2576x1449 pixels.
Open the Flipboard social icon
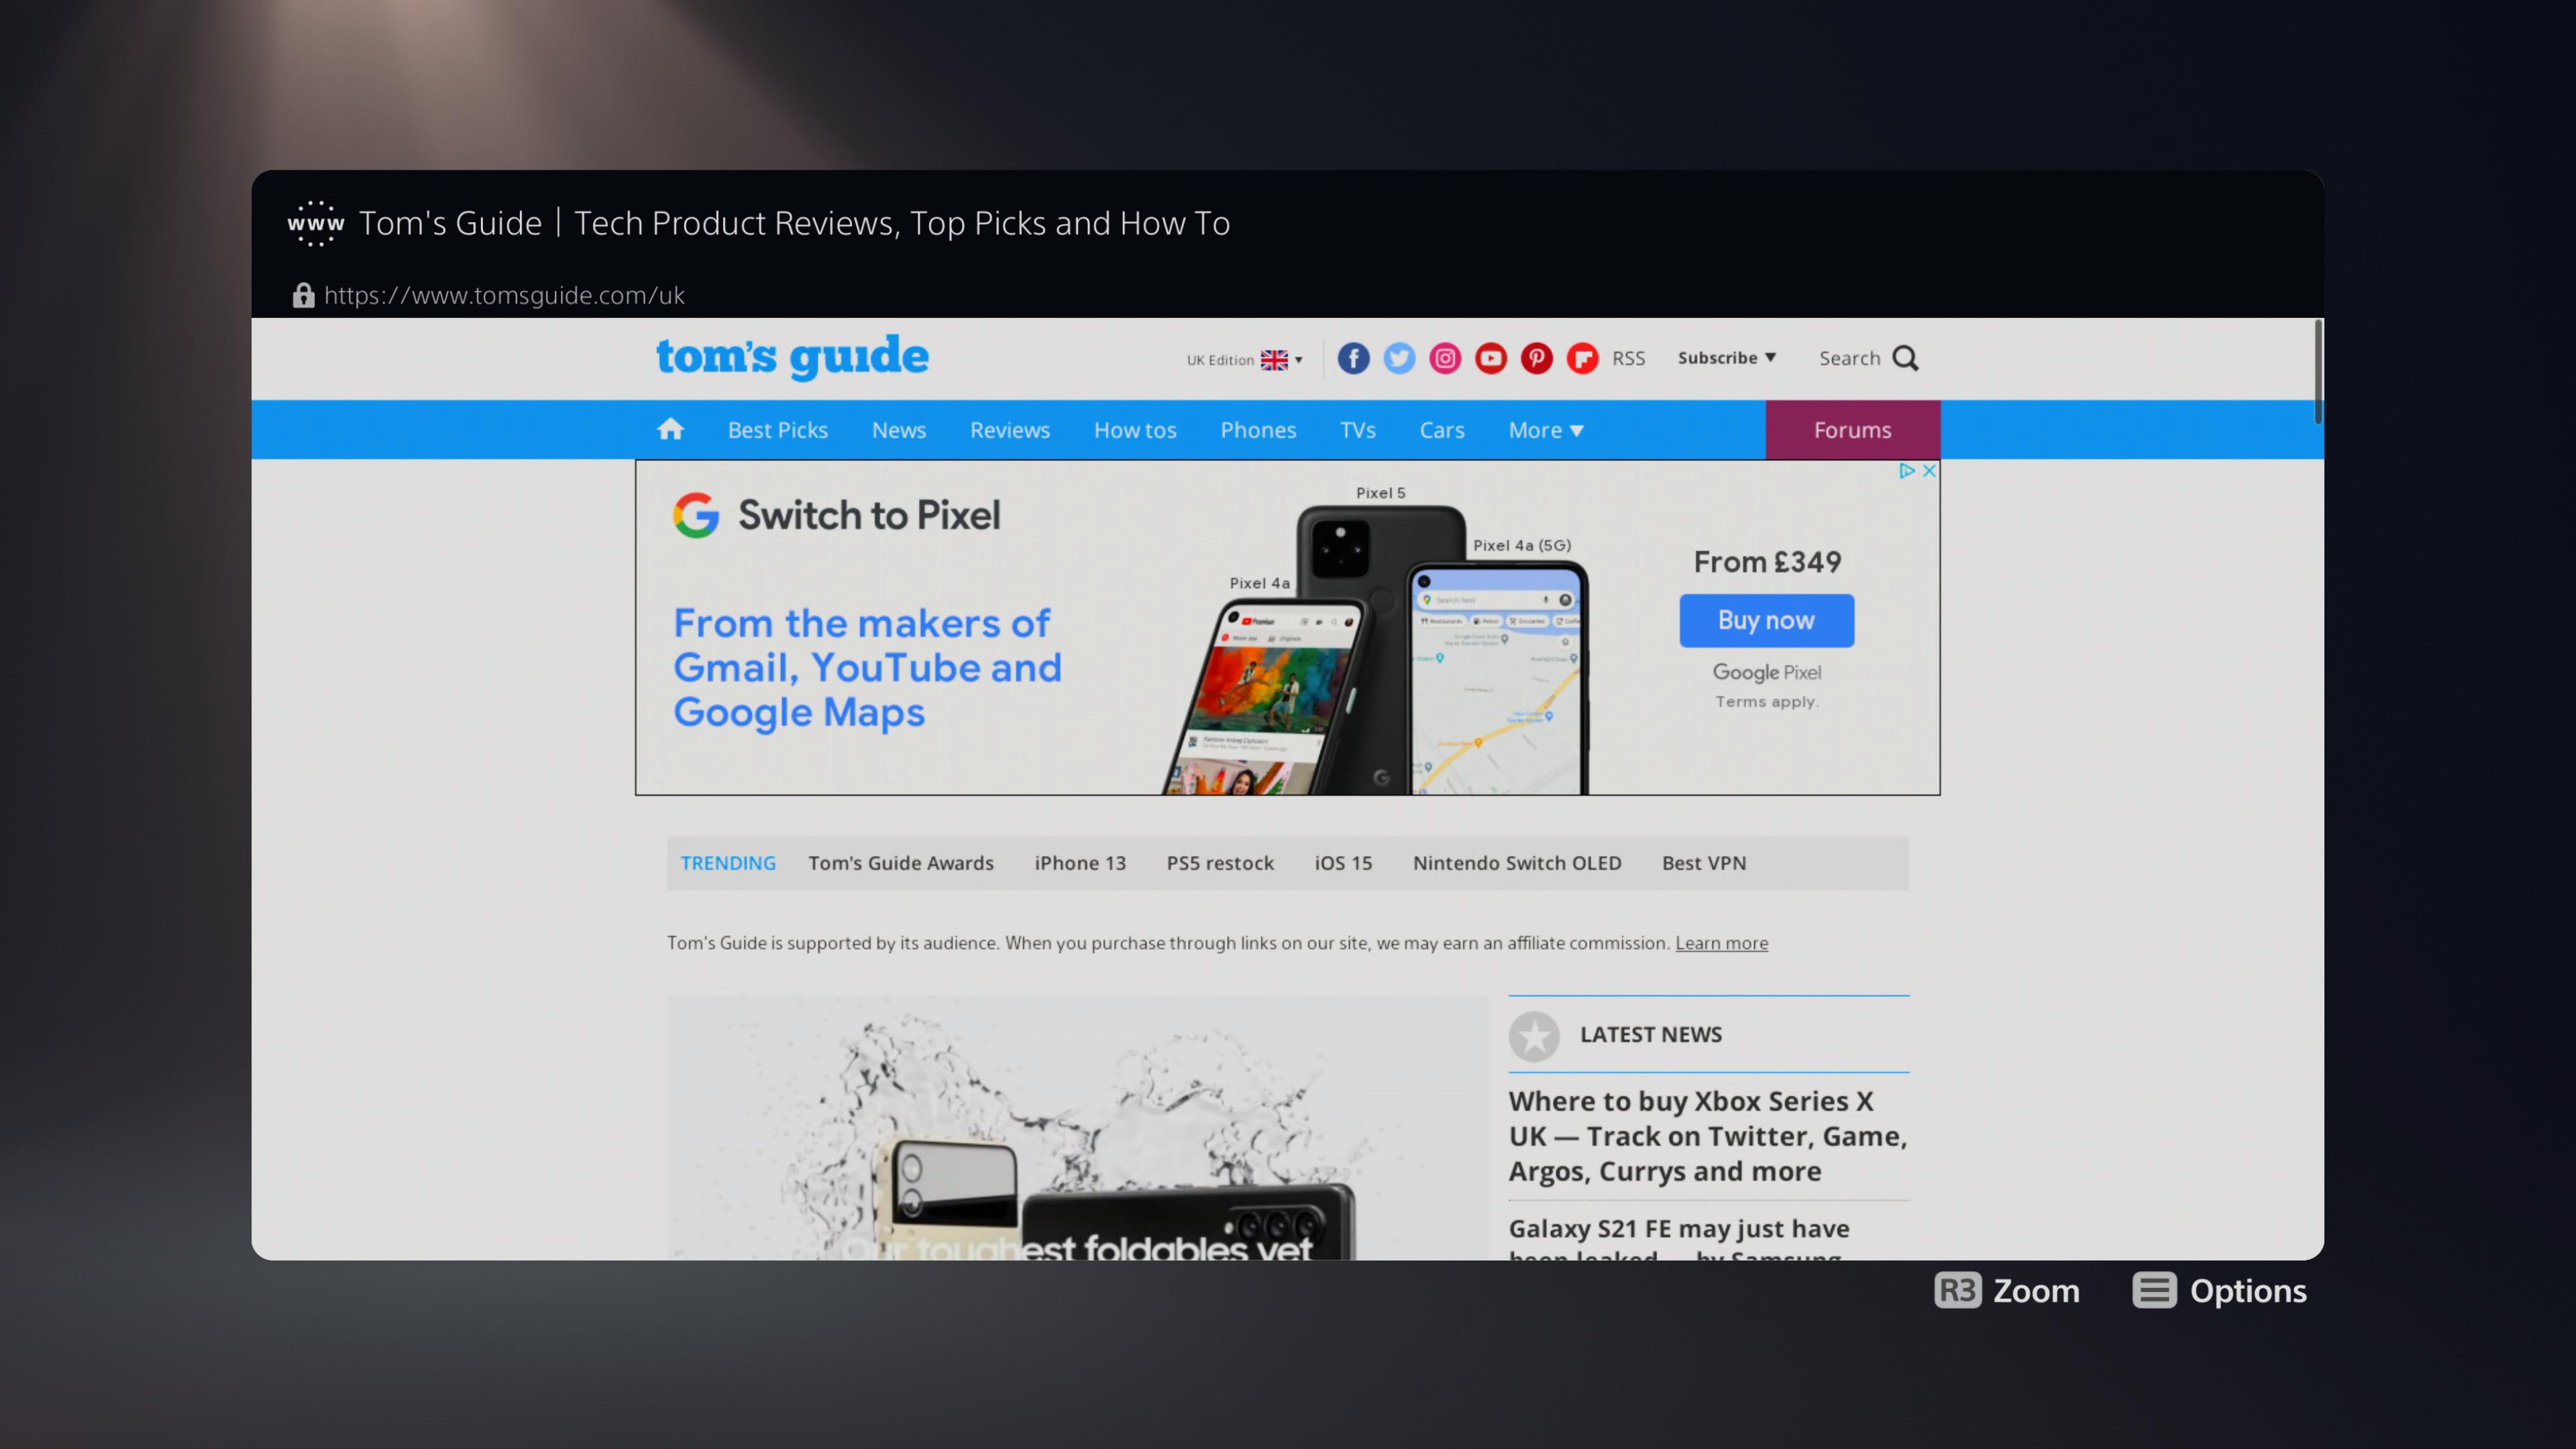click(x=1582, y=358)
